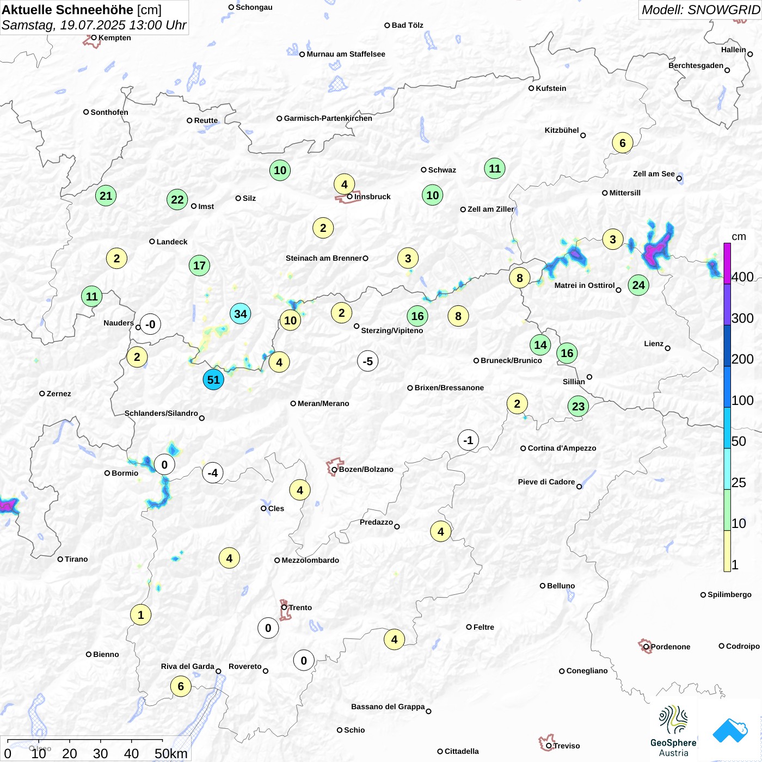The image size is (762, 762).
Task: Select the station marker 4 above Innsbruck
Action: click(344, 184)
